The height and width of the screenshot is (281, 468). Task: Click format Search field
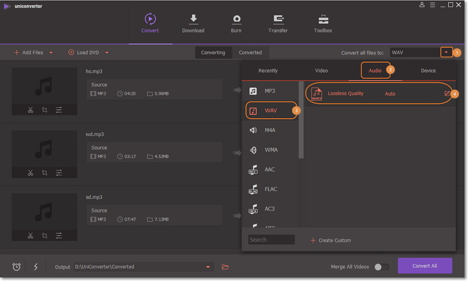pos(271,240)
